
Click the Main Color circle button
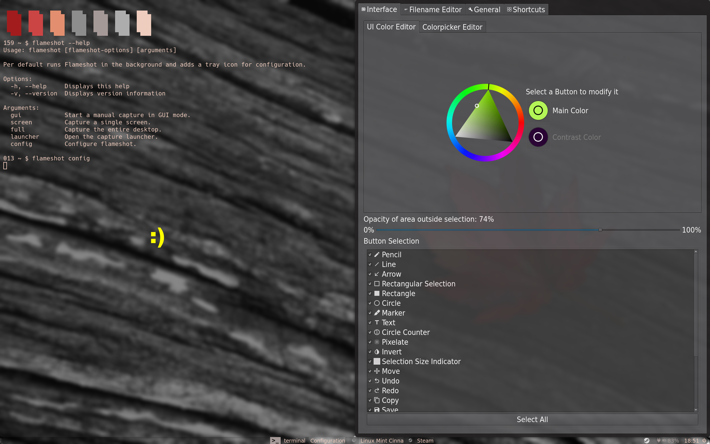538,110
